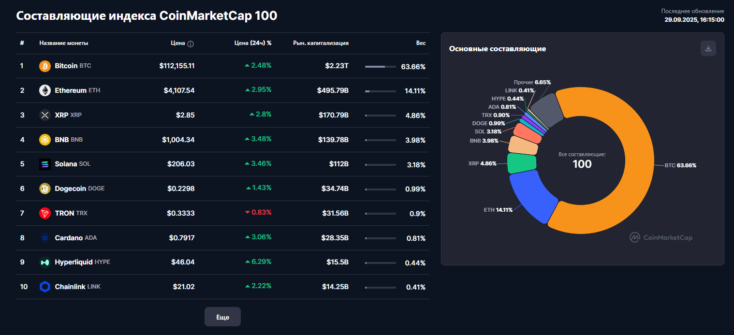Viewport: 734px width, 335px height.
Task: Sort by the Рын. капитализация column header
Action: (321, 43)
